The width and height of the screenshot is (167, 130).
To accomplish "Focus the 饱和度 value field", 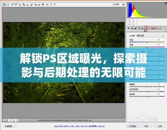I will pyautogui.click(x=161, y=94).
